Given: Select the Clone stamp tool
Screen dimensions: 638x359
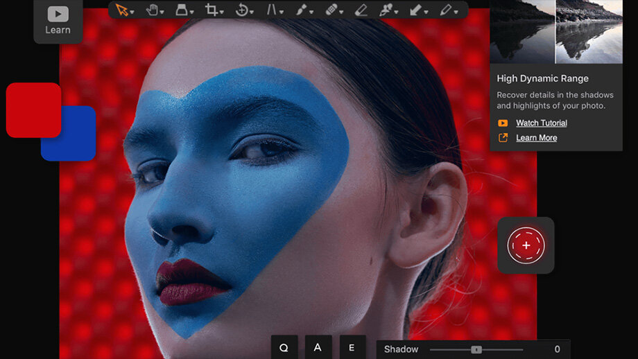Looking at the screenshot, I should 385,10.
